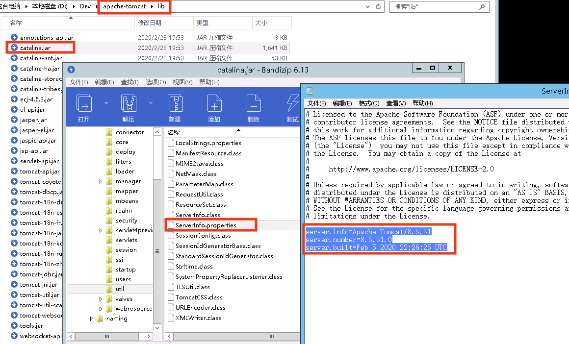
Task: Open Bandizip 查找(I) menu
Action: [129, 82]
